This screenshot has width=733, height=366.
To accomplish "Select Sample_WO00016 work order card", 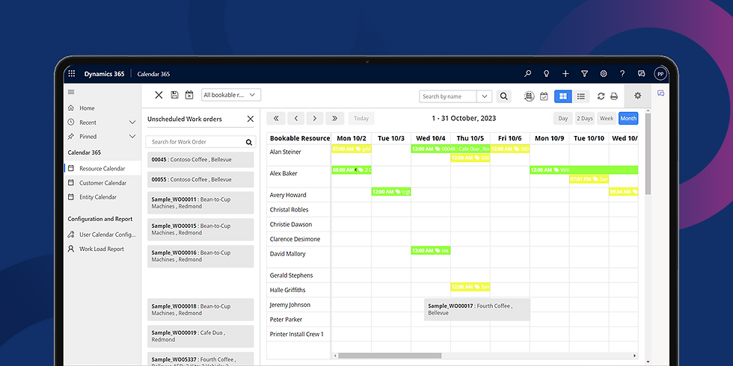I will [200, 255].
